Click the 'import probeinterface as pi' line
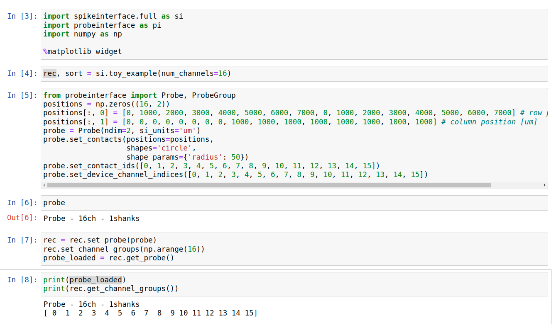 tap(102, 25)
